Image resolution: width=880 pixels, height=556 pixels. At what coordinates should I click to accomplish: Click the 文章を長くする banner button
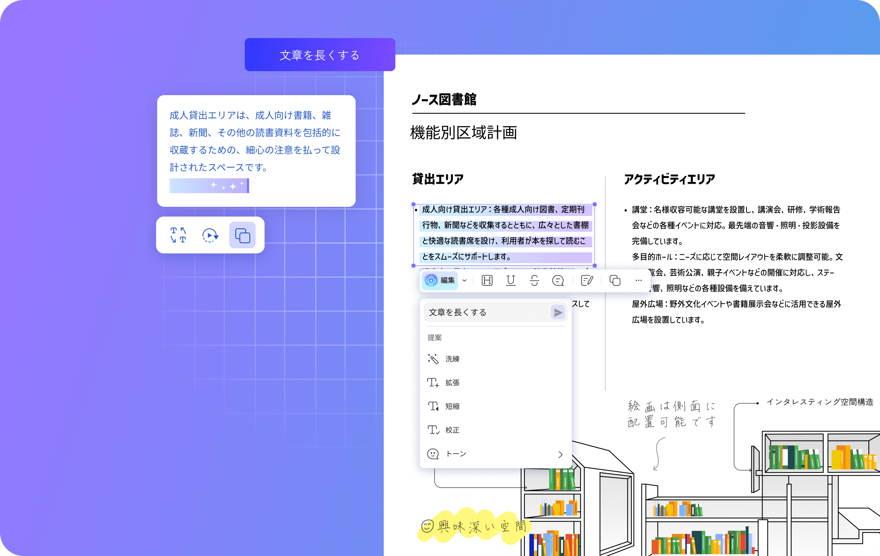coord(320,55)
